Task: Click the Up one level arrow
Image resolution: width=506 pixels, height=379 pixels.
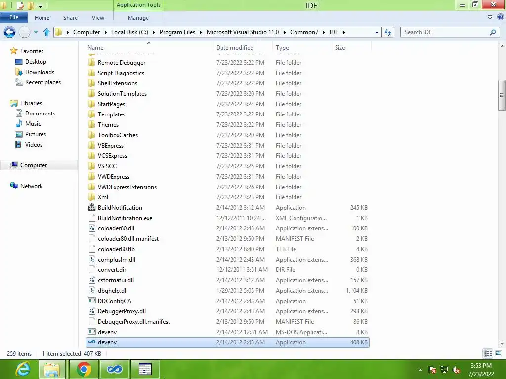Action: click(47, 32)
